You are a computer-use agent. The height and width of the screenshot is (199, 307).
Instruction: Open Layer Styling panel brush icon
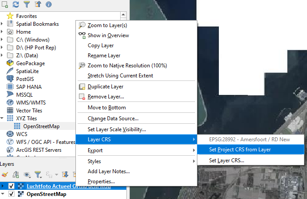pyautogui.click(x=5, y=175)
